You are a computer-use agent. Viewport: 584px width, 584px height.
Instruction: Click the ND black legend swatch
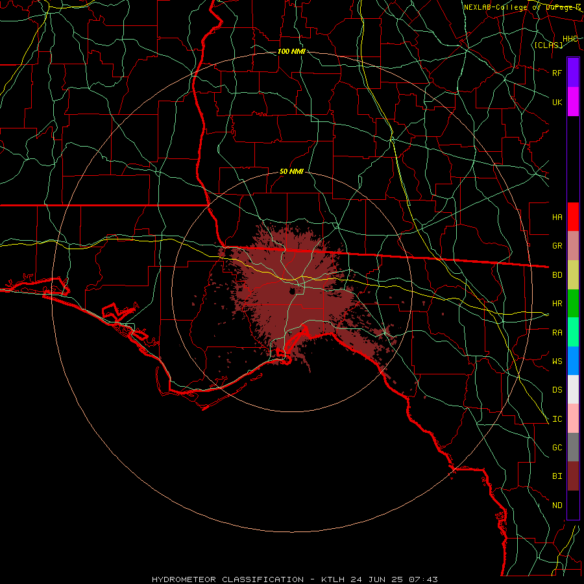pyautogui.click(x=573, y=505)
